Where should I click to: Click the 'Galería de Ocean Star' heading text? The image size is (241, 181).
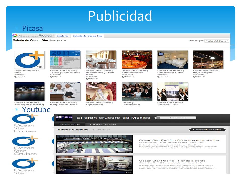click(x=30, y=40)
